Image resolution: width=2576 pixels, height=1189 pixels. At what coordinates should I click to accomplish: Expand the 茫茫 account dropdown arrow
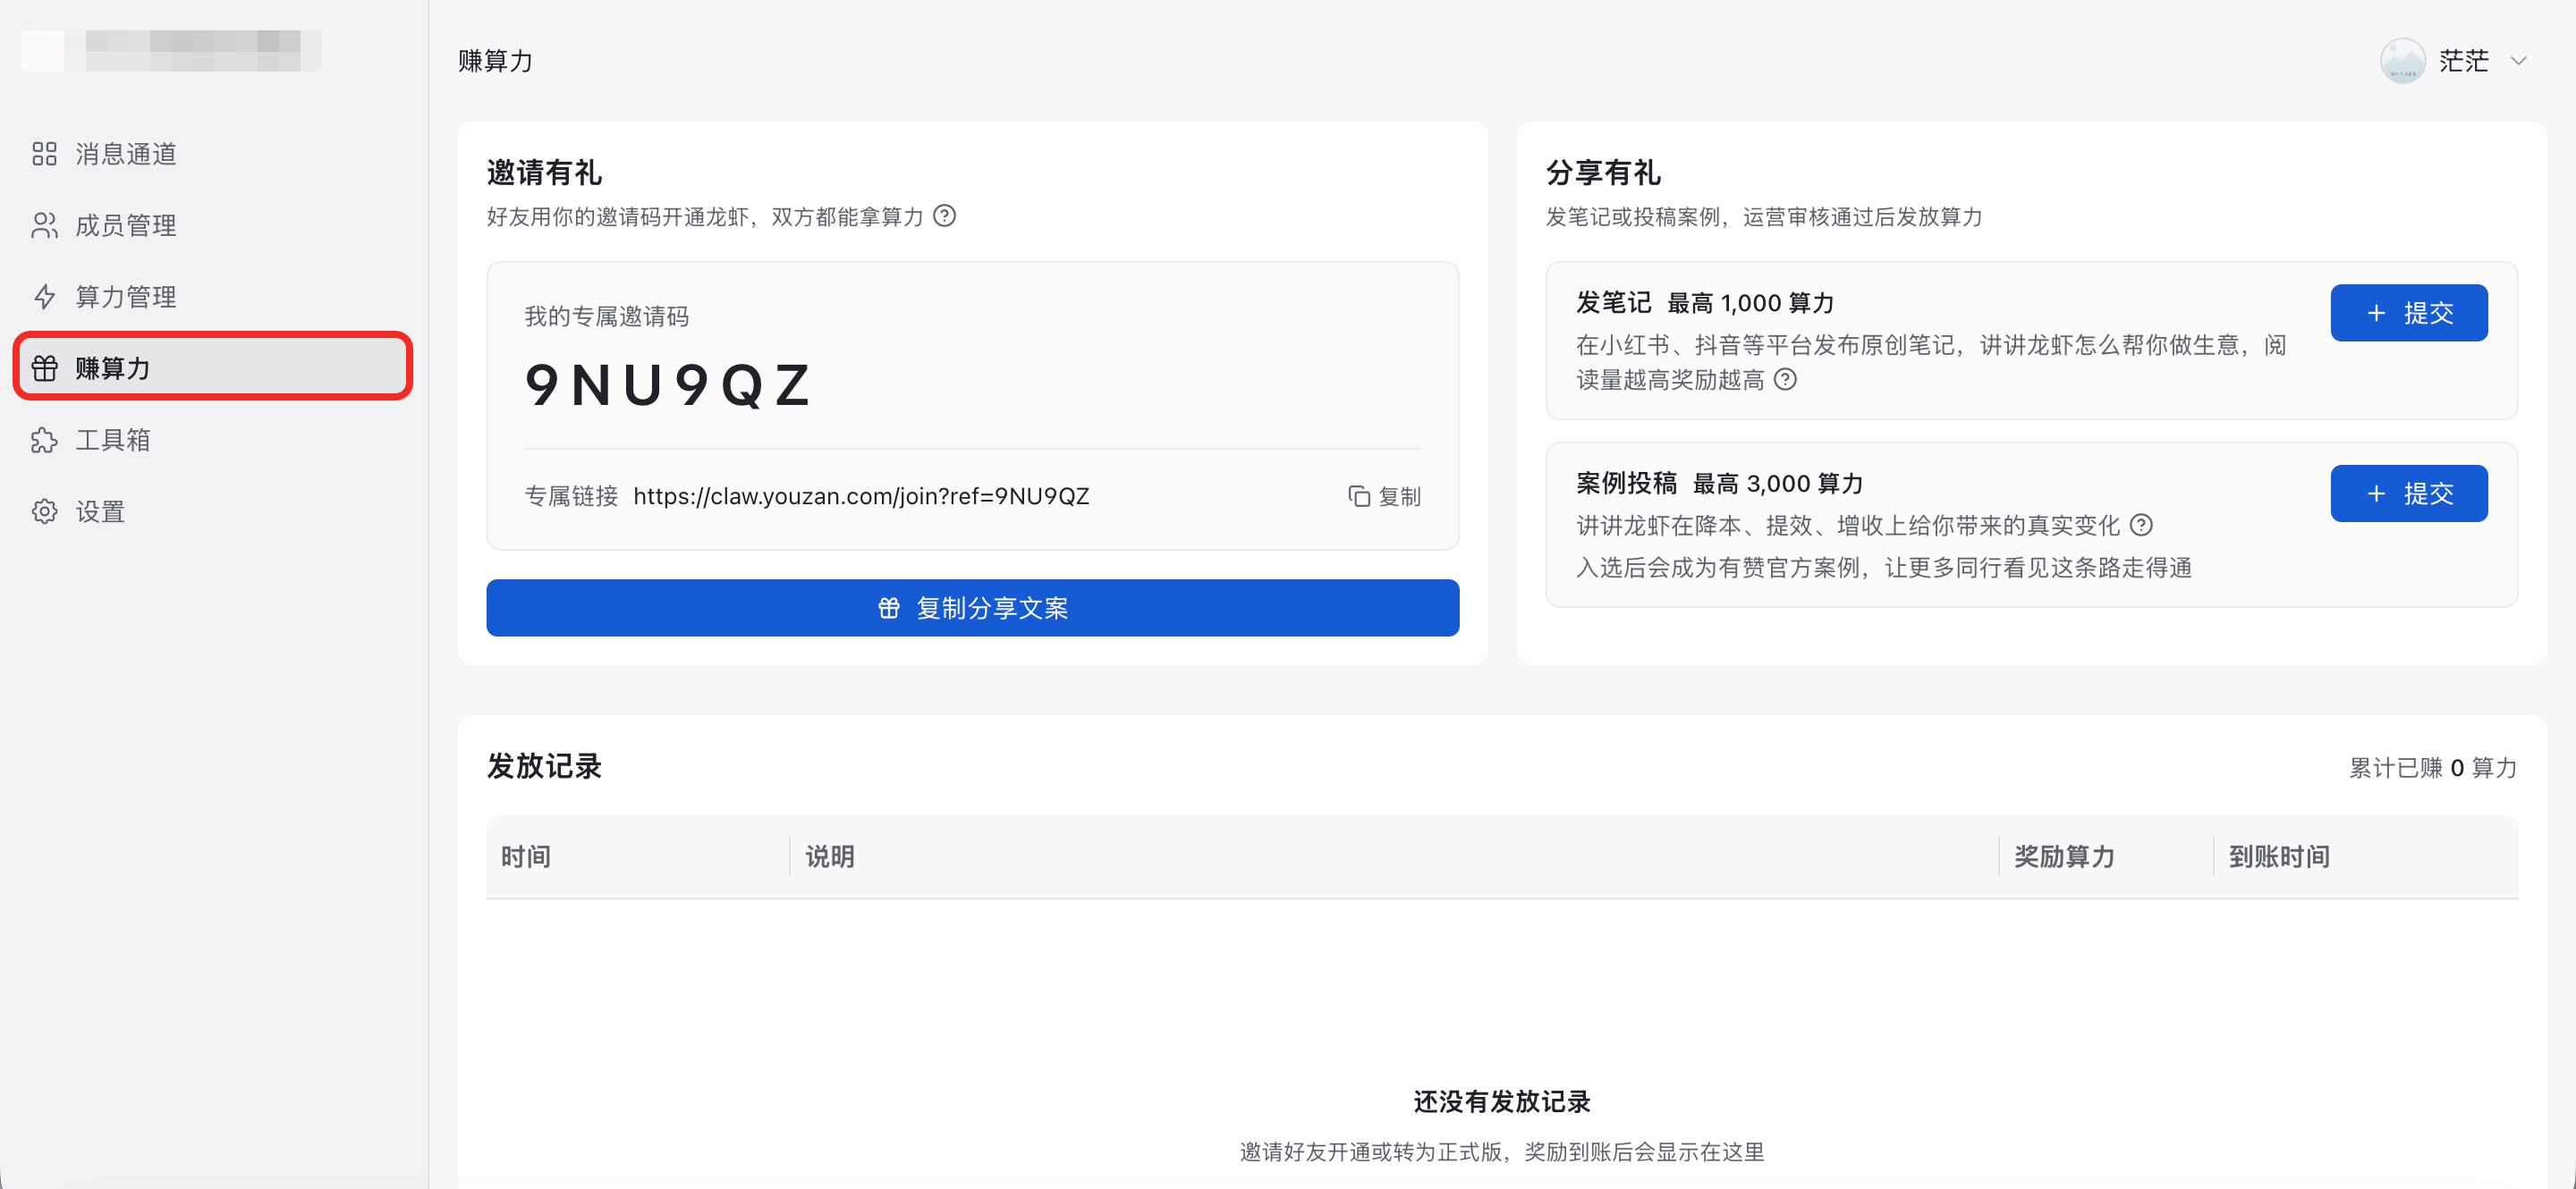tap(2518, 61)
